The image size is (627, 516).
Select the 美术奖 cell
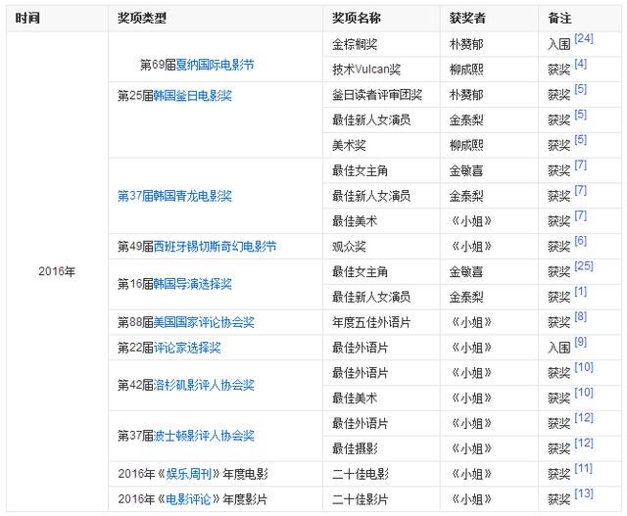[381, 145]
